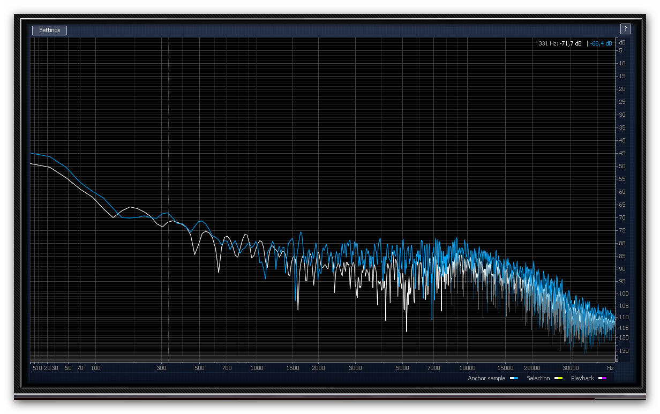
Task: Click the blue -68,4 dB readout value
Action: pos(601,43)
